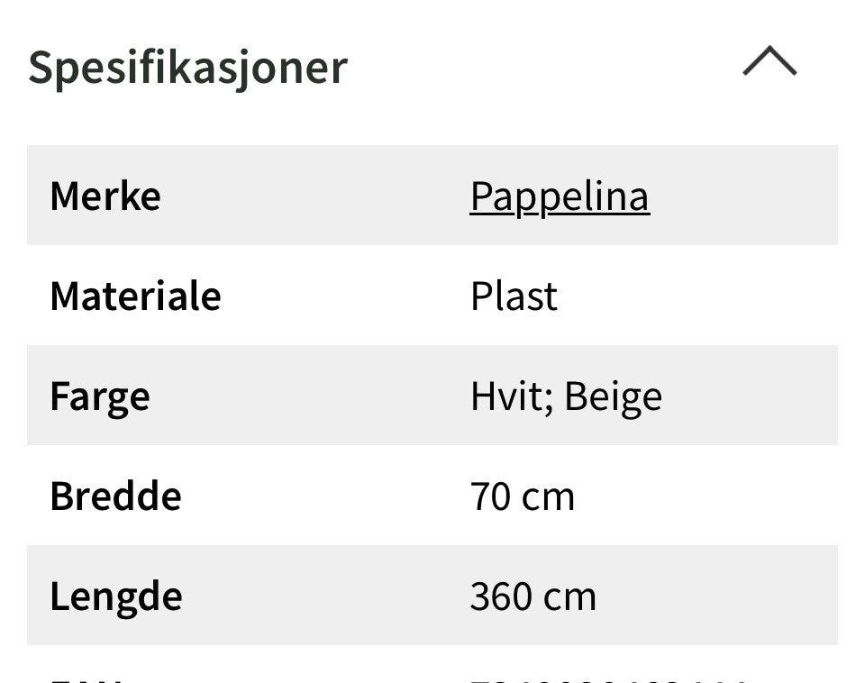Click the Bredde row label
865x683 pixels.
(114, 495)
